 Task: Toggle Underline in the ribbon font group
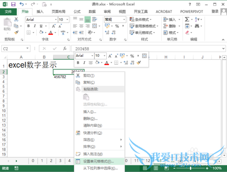coord(41,26)
